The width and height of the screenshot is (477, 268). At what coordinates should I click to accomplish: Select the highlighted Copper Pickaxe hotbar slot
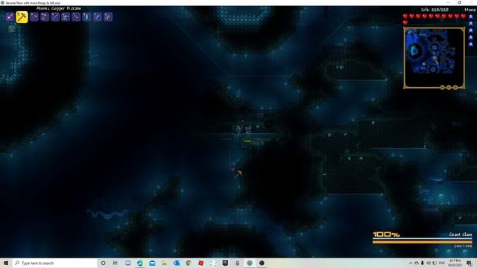pos(22,17)
